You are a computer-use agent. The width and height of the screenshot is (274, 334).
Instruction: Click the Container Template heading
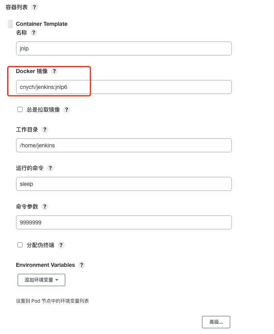coord(42,24)
